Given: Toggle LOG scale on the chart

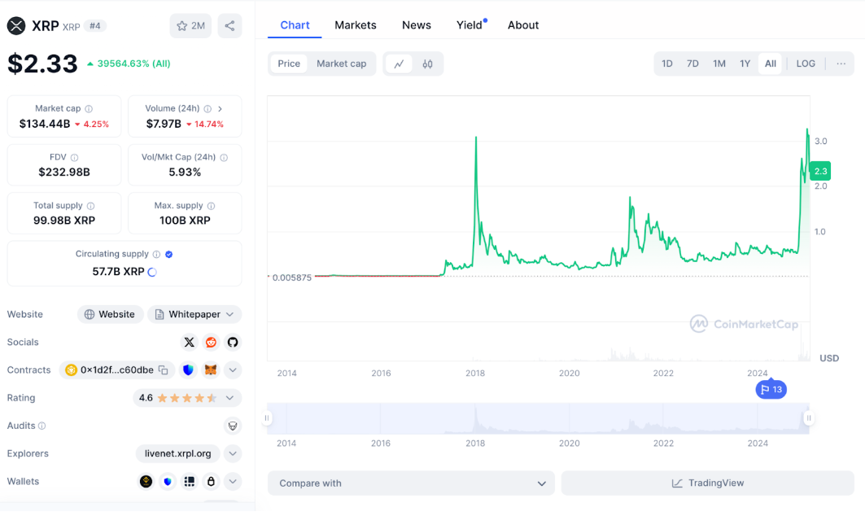Looking at the screenshot, I should (805, 63).
